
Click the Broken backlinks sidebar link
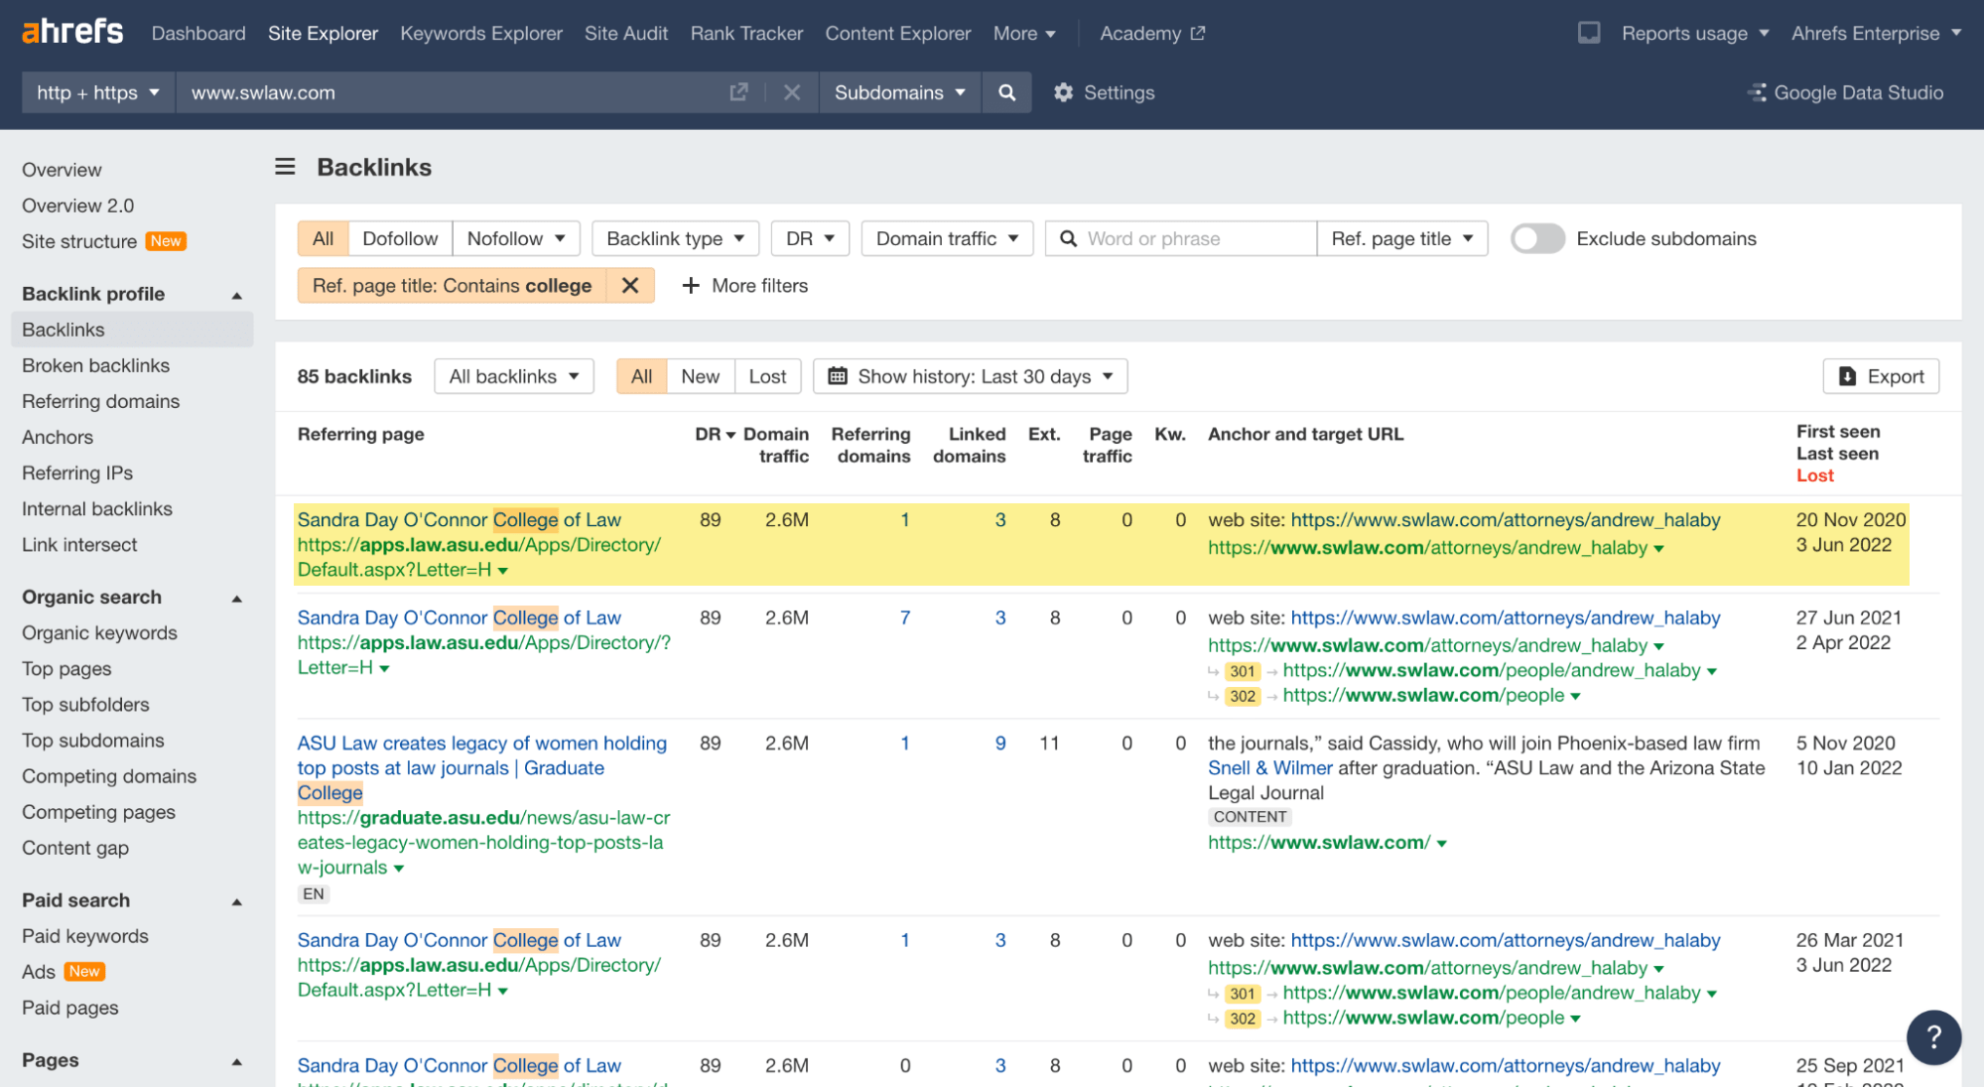coord(95,363)
